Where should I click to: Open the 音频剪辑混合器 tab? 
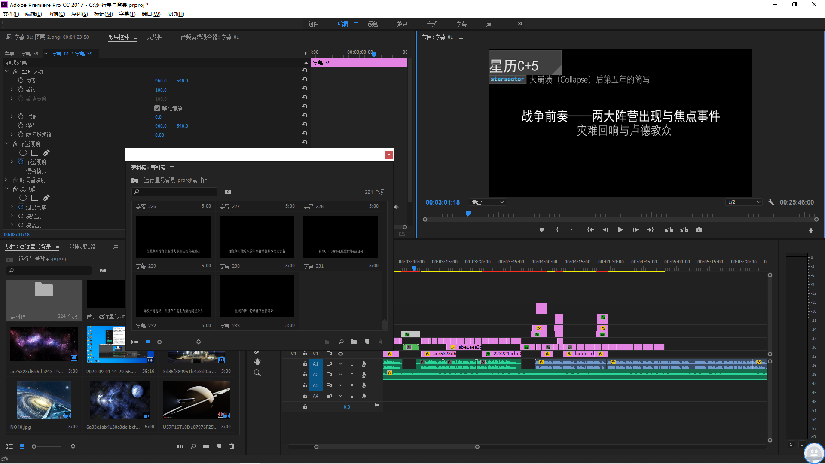pyautogui.click(x=210, y=37)
